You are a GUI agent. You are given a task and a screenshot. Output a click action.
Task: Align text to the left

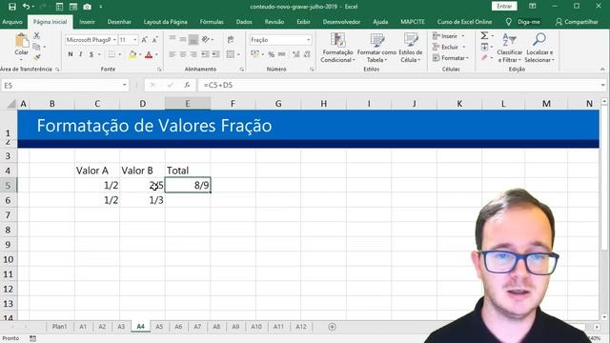coord(172,54)
